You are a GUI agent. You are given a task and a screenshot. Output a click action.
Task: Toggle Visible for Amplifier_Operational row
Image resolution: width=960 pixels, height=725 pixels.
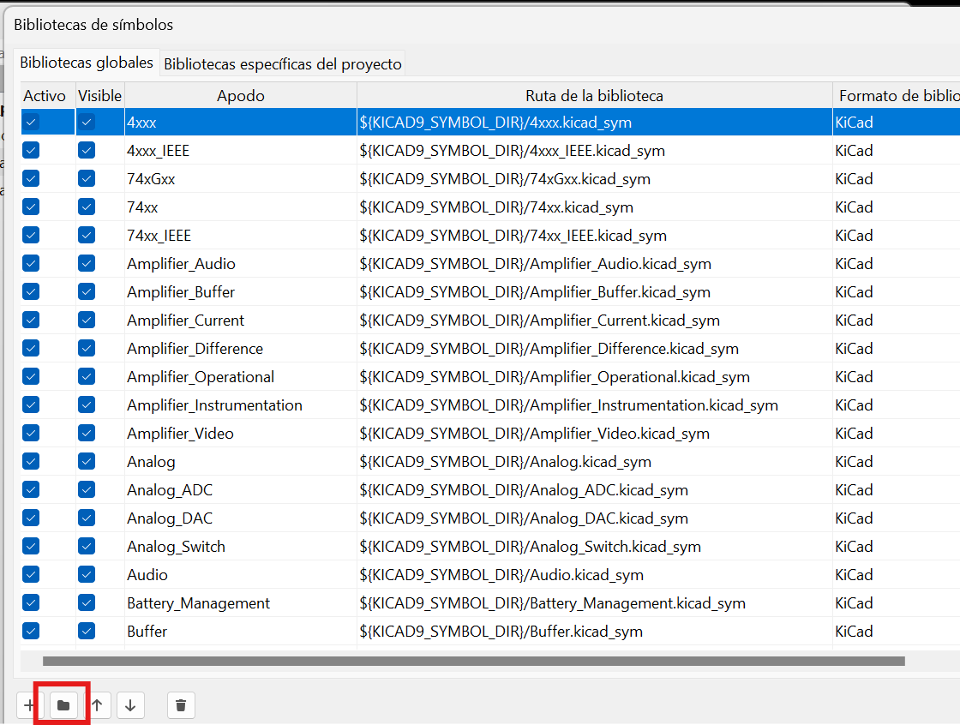(x=87, y=376)
